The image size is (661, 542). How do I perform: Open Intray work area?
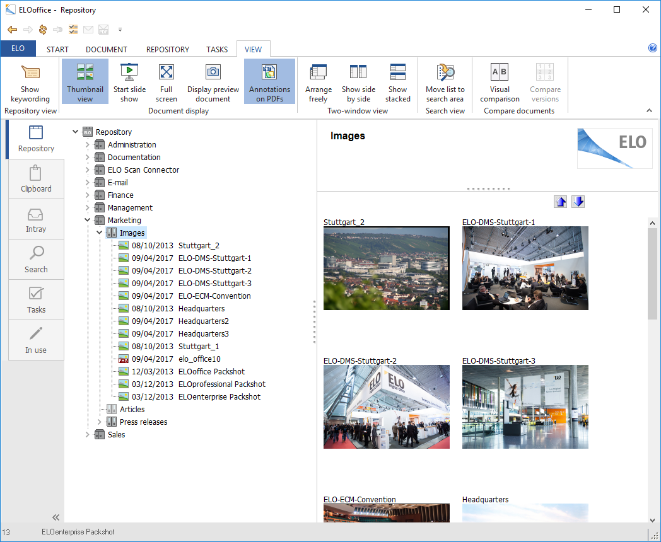coord(36,220)
